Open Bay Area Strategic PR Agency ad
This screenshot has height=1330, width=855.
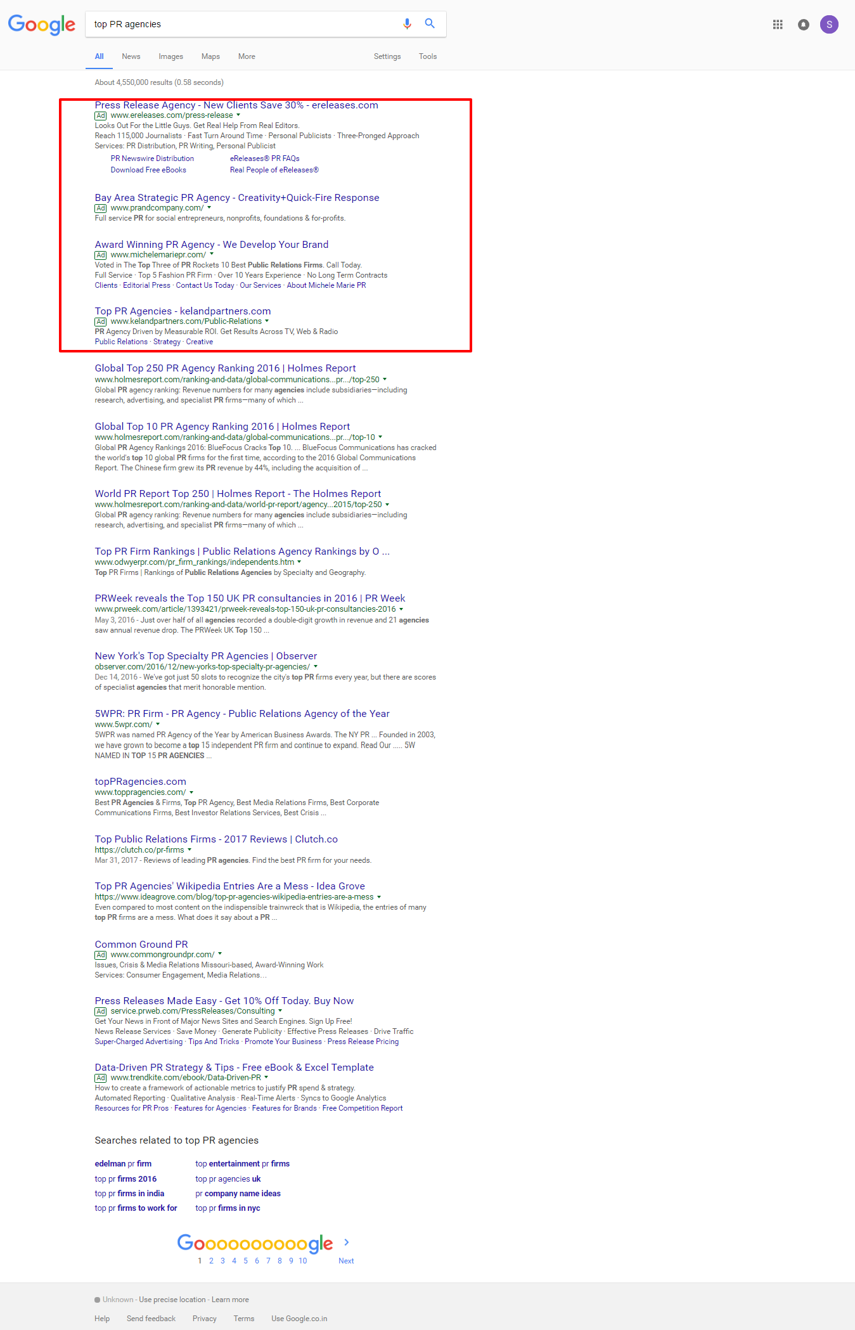click(237, 198)
